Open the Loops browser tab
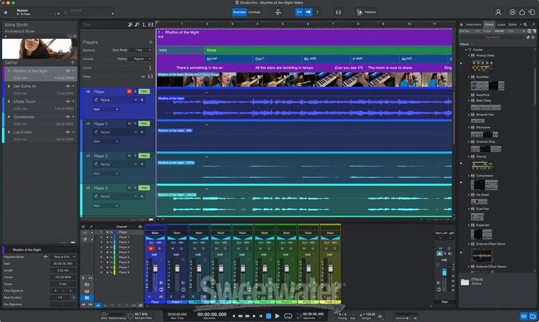Viewport: 539px width, 322px height. 501,24
